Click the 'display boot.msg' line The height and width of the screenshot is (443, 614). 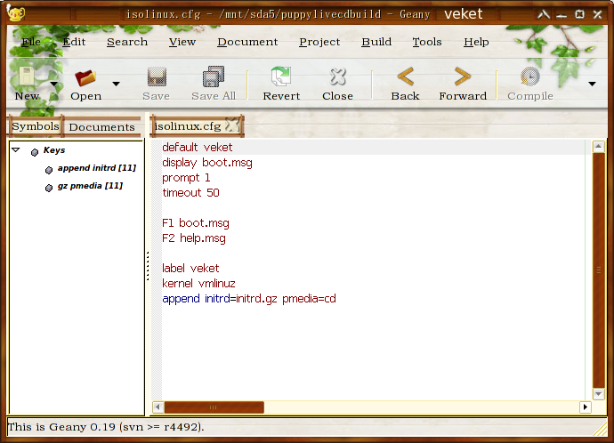[x=207, y=163]
